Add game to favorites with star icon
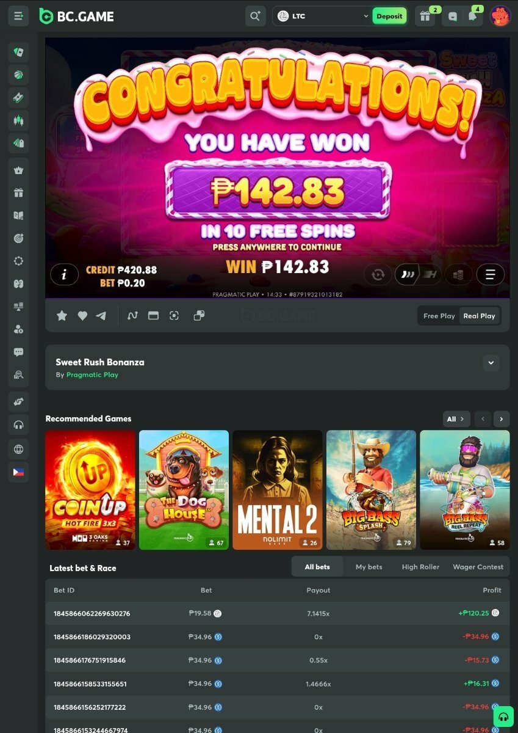Viewport: 518px width, 733px height. tap(62, 316)
